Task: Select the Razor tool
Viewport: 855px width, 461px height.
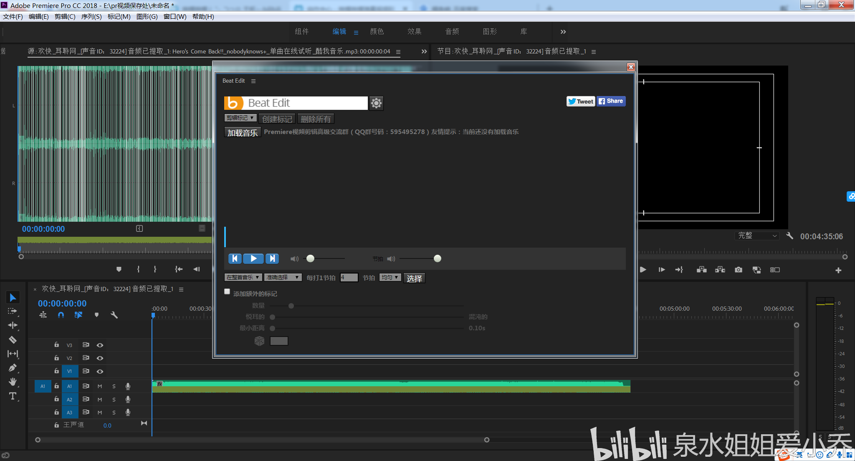Action: tap(13, 340)
